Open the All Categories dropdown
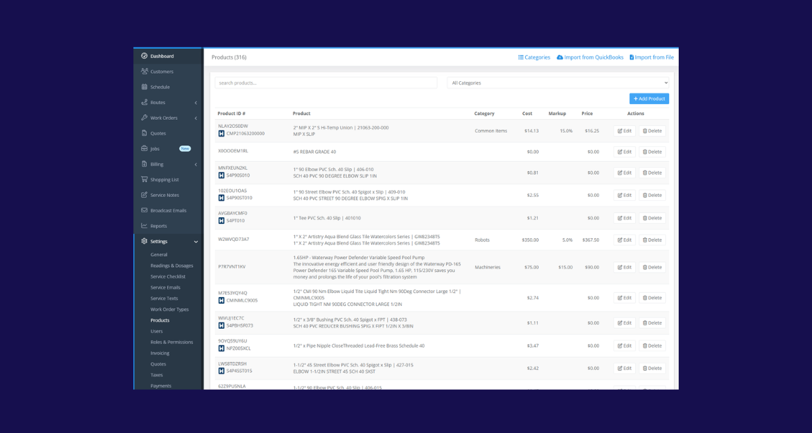812x433 pixels. (x=558, y=83)
